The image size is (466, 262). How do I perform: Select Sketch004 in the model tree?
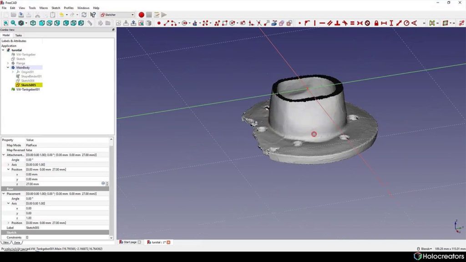[28, 81]
